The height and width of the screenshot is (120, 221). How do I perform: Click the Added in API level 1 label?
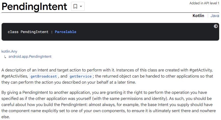click(x=204, y=3)
